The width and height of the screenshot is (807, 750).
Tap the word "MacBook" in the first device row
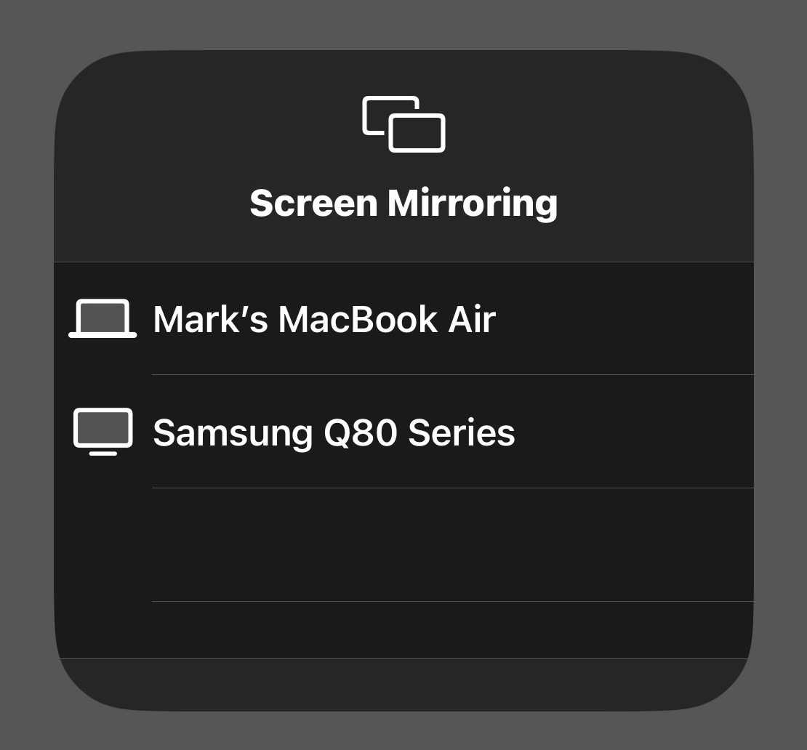pyautogui.click(x=358, y=320)
